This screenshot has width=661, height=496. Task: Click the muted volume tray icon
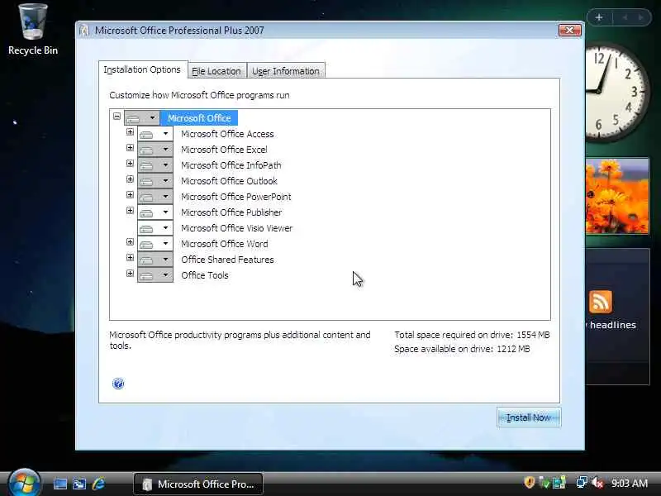(597, 482)
